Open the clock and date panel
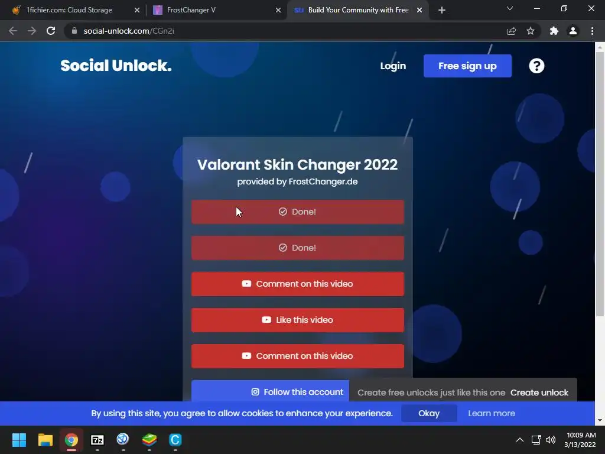The height and width of the screenshot is (454, 605). 580,440
